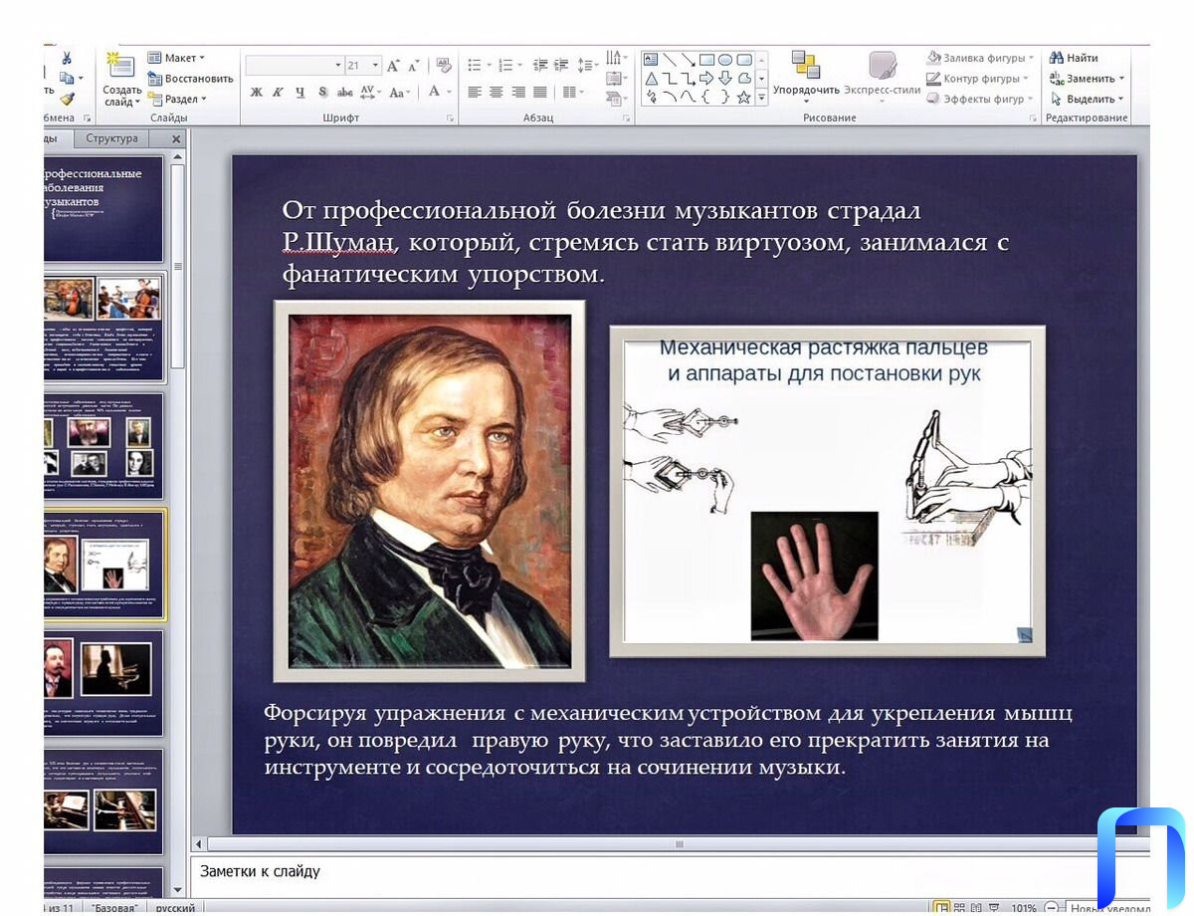Switch to Структура (Outline) tab
The width and height of the screenshot is (1194, 916).
pos(111,138)
